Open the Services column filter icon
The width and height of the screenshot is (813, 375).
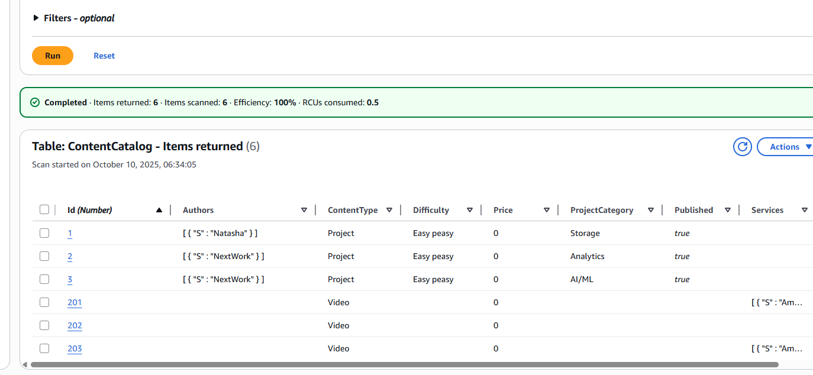[805, 209]
